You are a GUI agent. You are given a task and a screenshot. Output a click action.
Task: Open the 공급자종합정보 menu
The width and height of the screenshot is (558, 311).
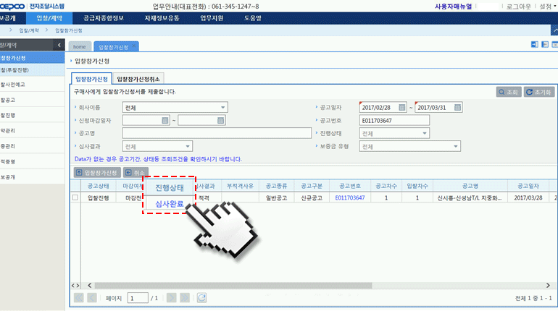tap(104, 18)
